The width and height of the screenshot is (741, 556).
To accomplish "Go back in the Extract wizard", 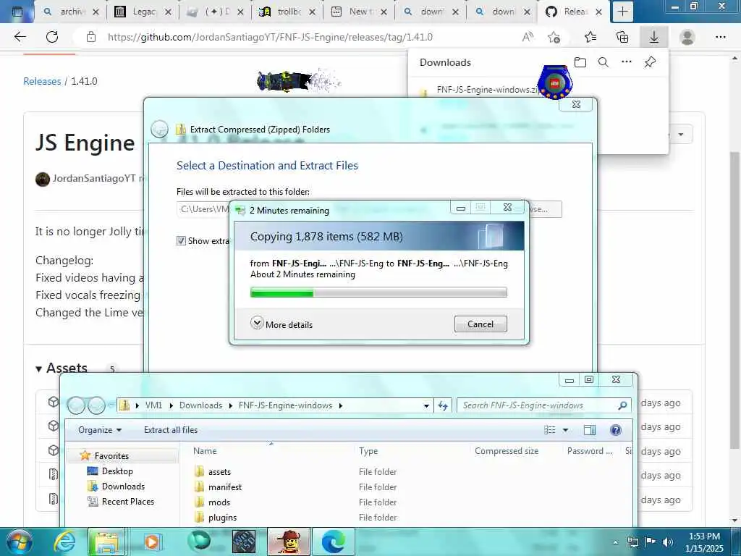I will [160, 129].
